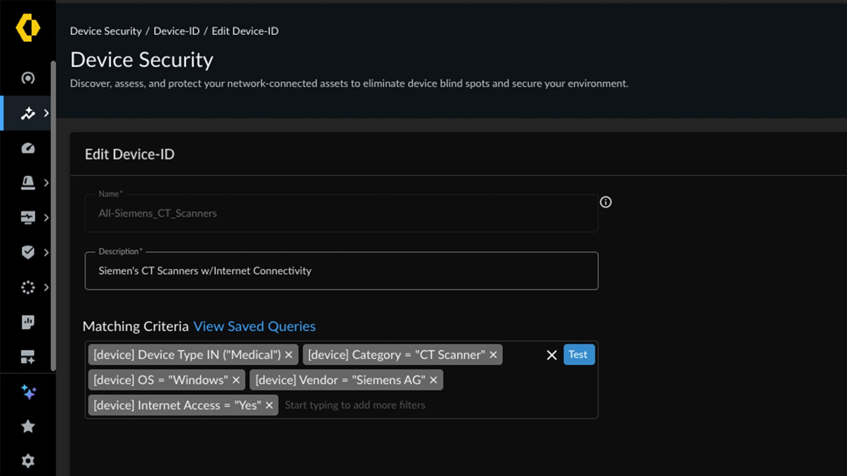Open the gauge dashboard sidebar icon
The image size is (847, 476).
tap(28, 148)
